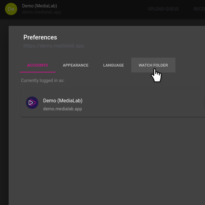Switch to the Appearance tab
Viewport: 205px width, 205px height.
tap(76, 65)
